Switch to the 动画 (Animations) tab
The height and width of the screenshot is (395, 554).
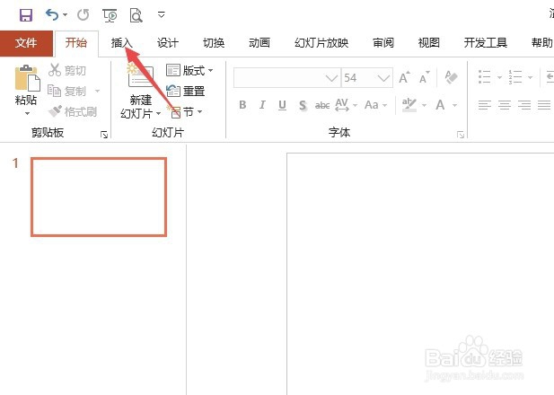[x=259, y=43]
